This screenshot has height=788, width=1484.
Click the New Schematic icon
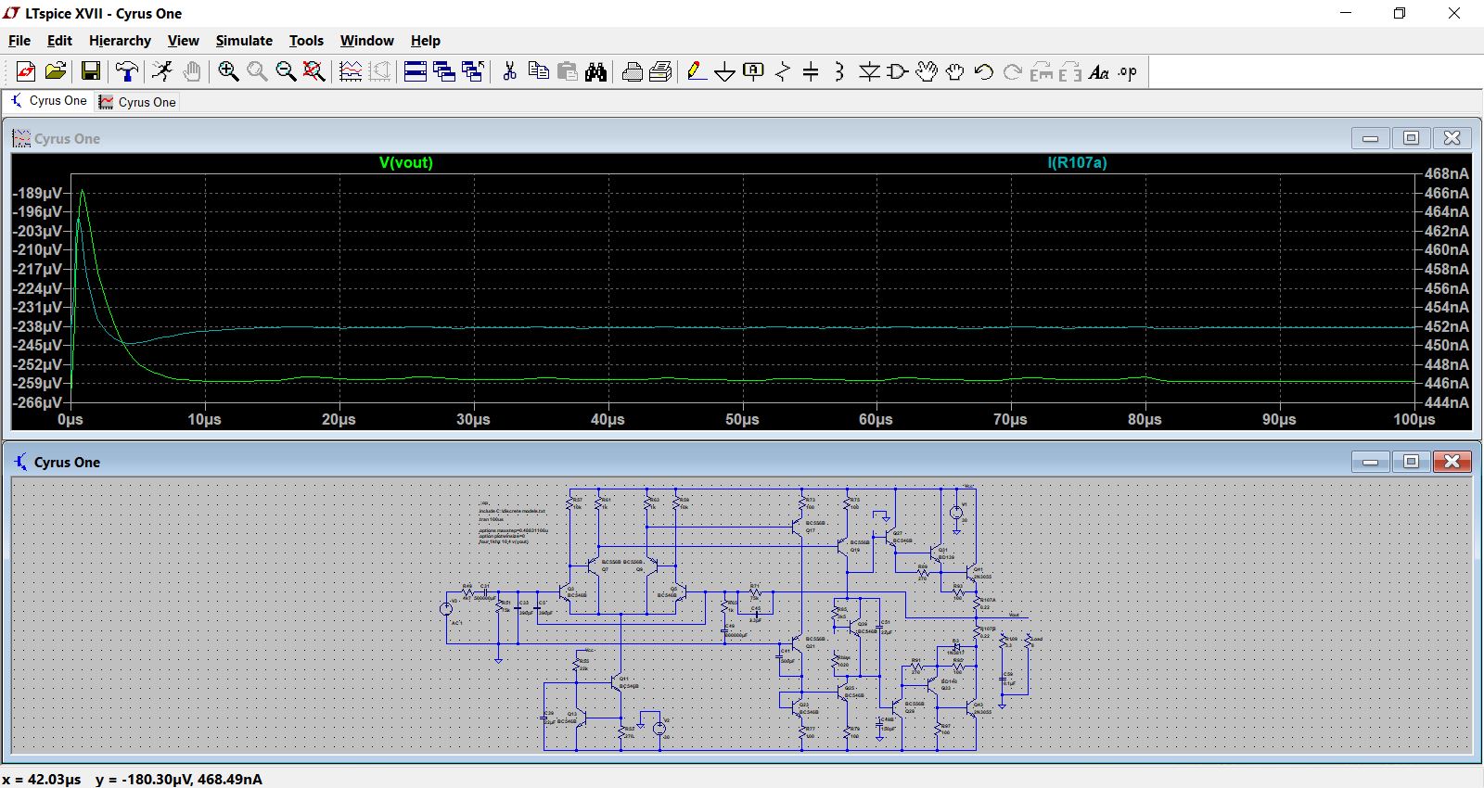click(25, 71)
